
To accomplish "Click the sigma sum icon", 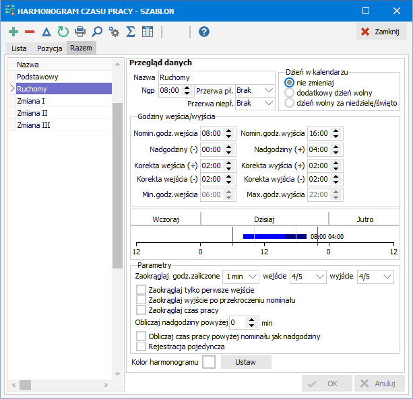I will coord(131,32).
